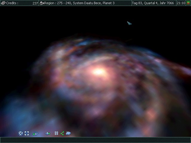Image resolution: width=191 pixels, height=143 pixels.
Task: Click the crossed-box icon in bottom toolbar
Action: [x=21, y=133]
